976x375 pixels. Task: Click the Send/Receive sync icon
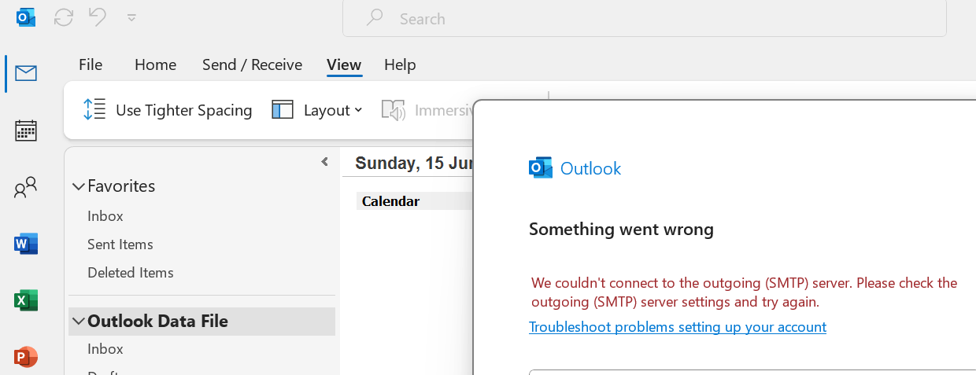click(x=64, y=17)
